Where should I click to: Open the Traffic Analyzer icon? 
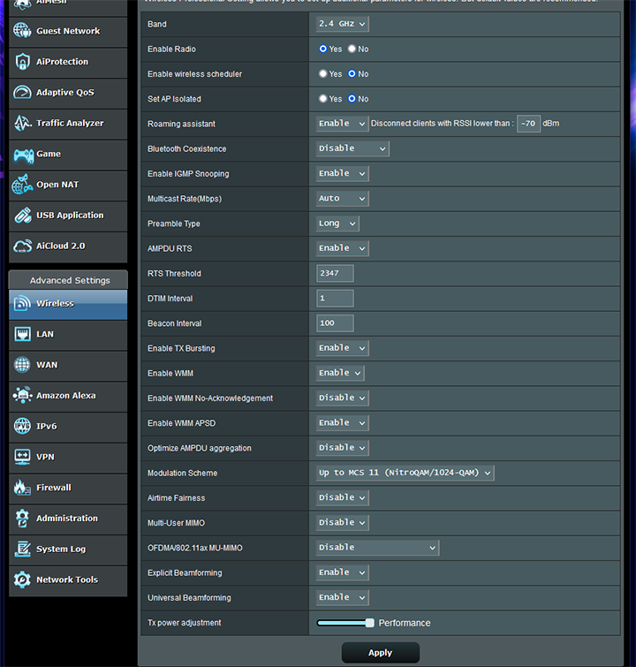coord(22,124)
